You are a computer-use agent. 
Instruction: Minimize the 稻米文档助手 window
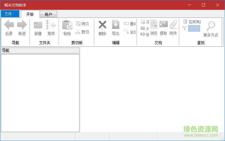coord(189,5)
